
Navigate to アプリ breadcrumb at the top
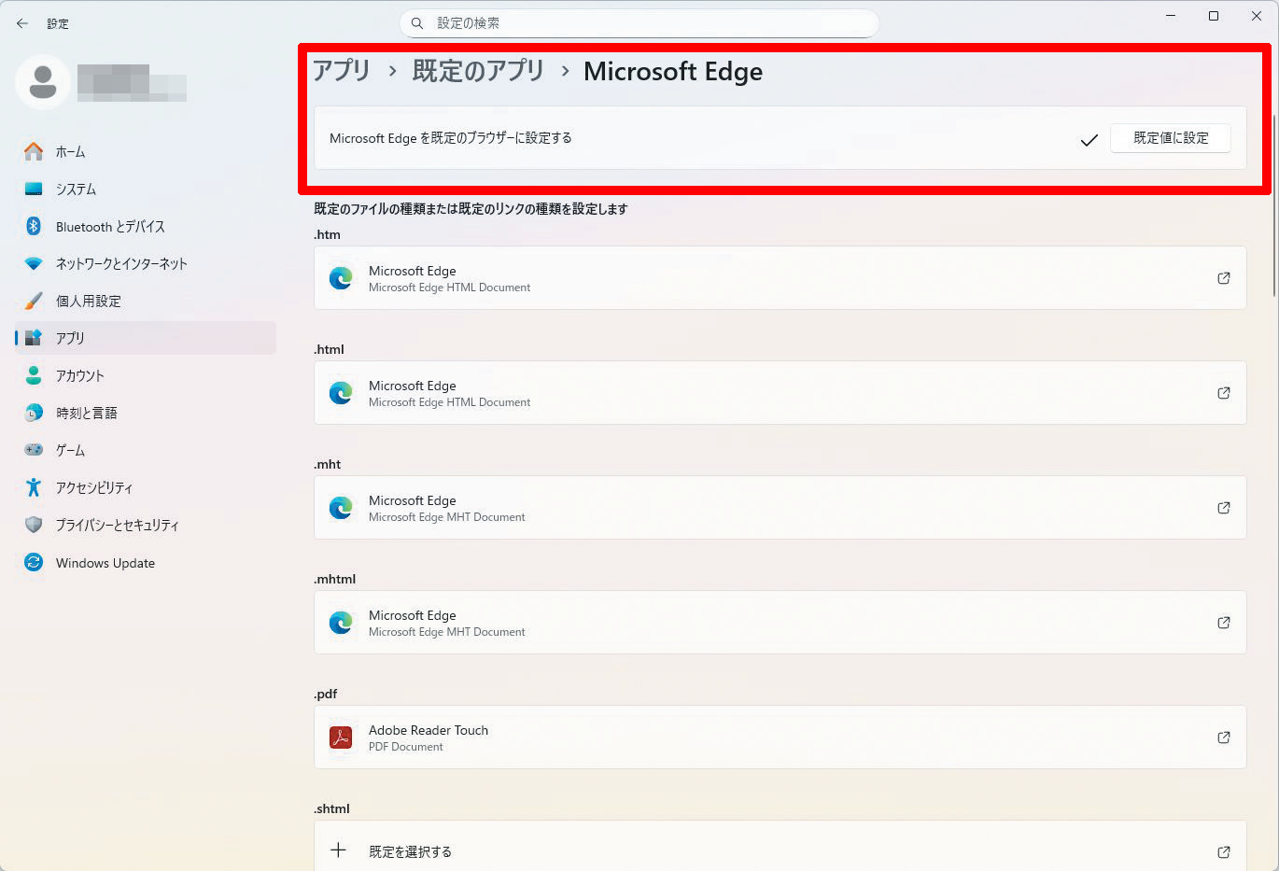[x=342, y=71]
